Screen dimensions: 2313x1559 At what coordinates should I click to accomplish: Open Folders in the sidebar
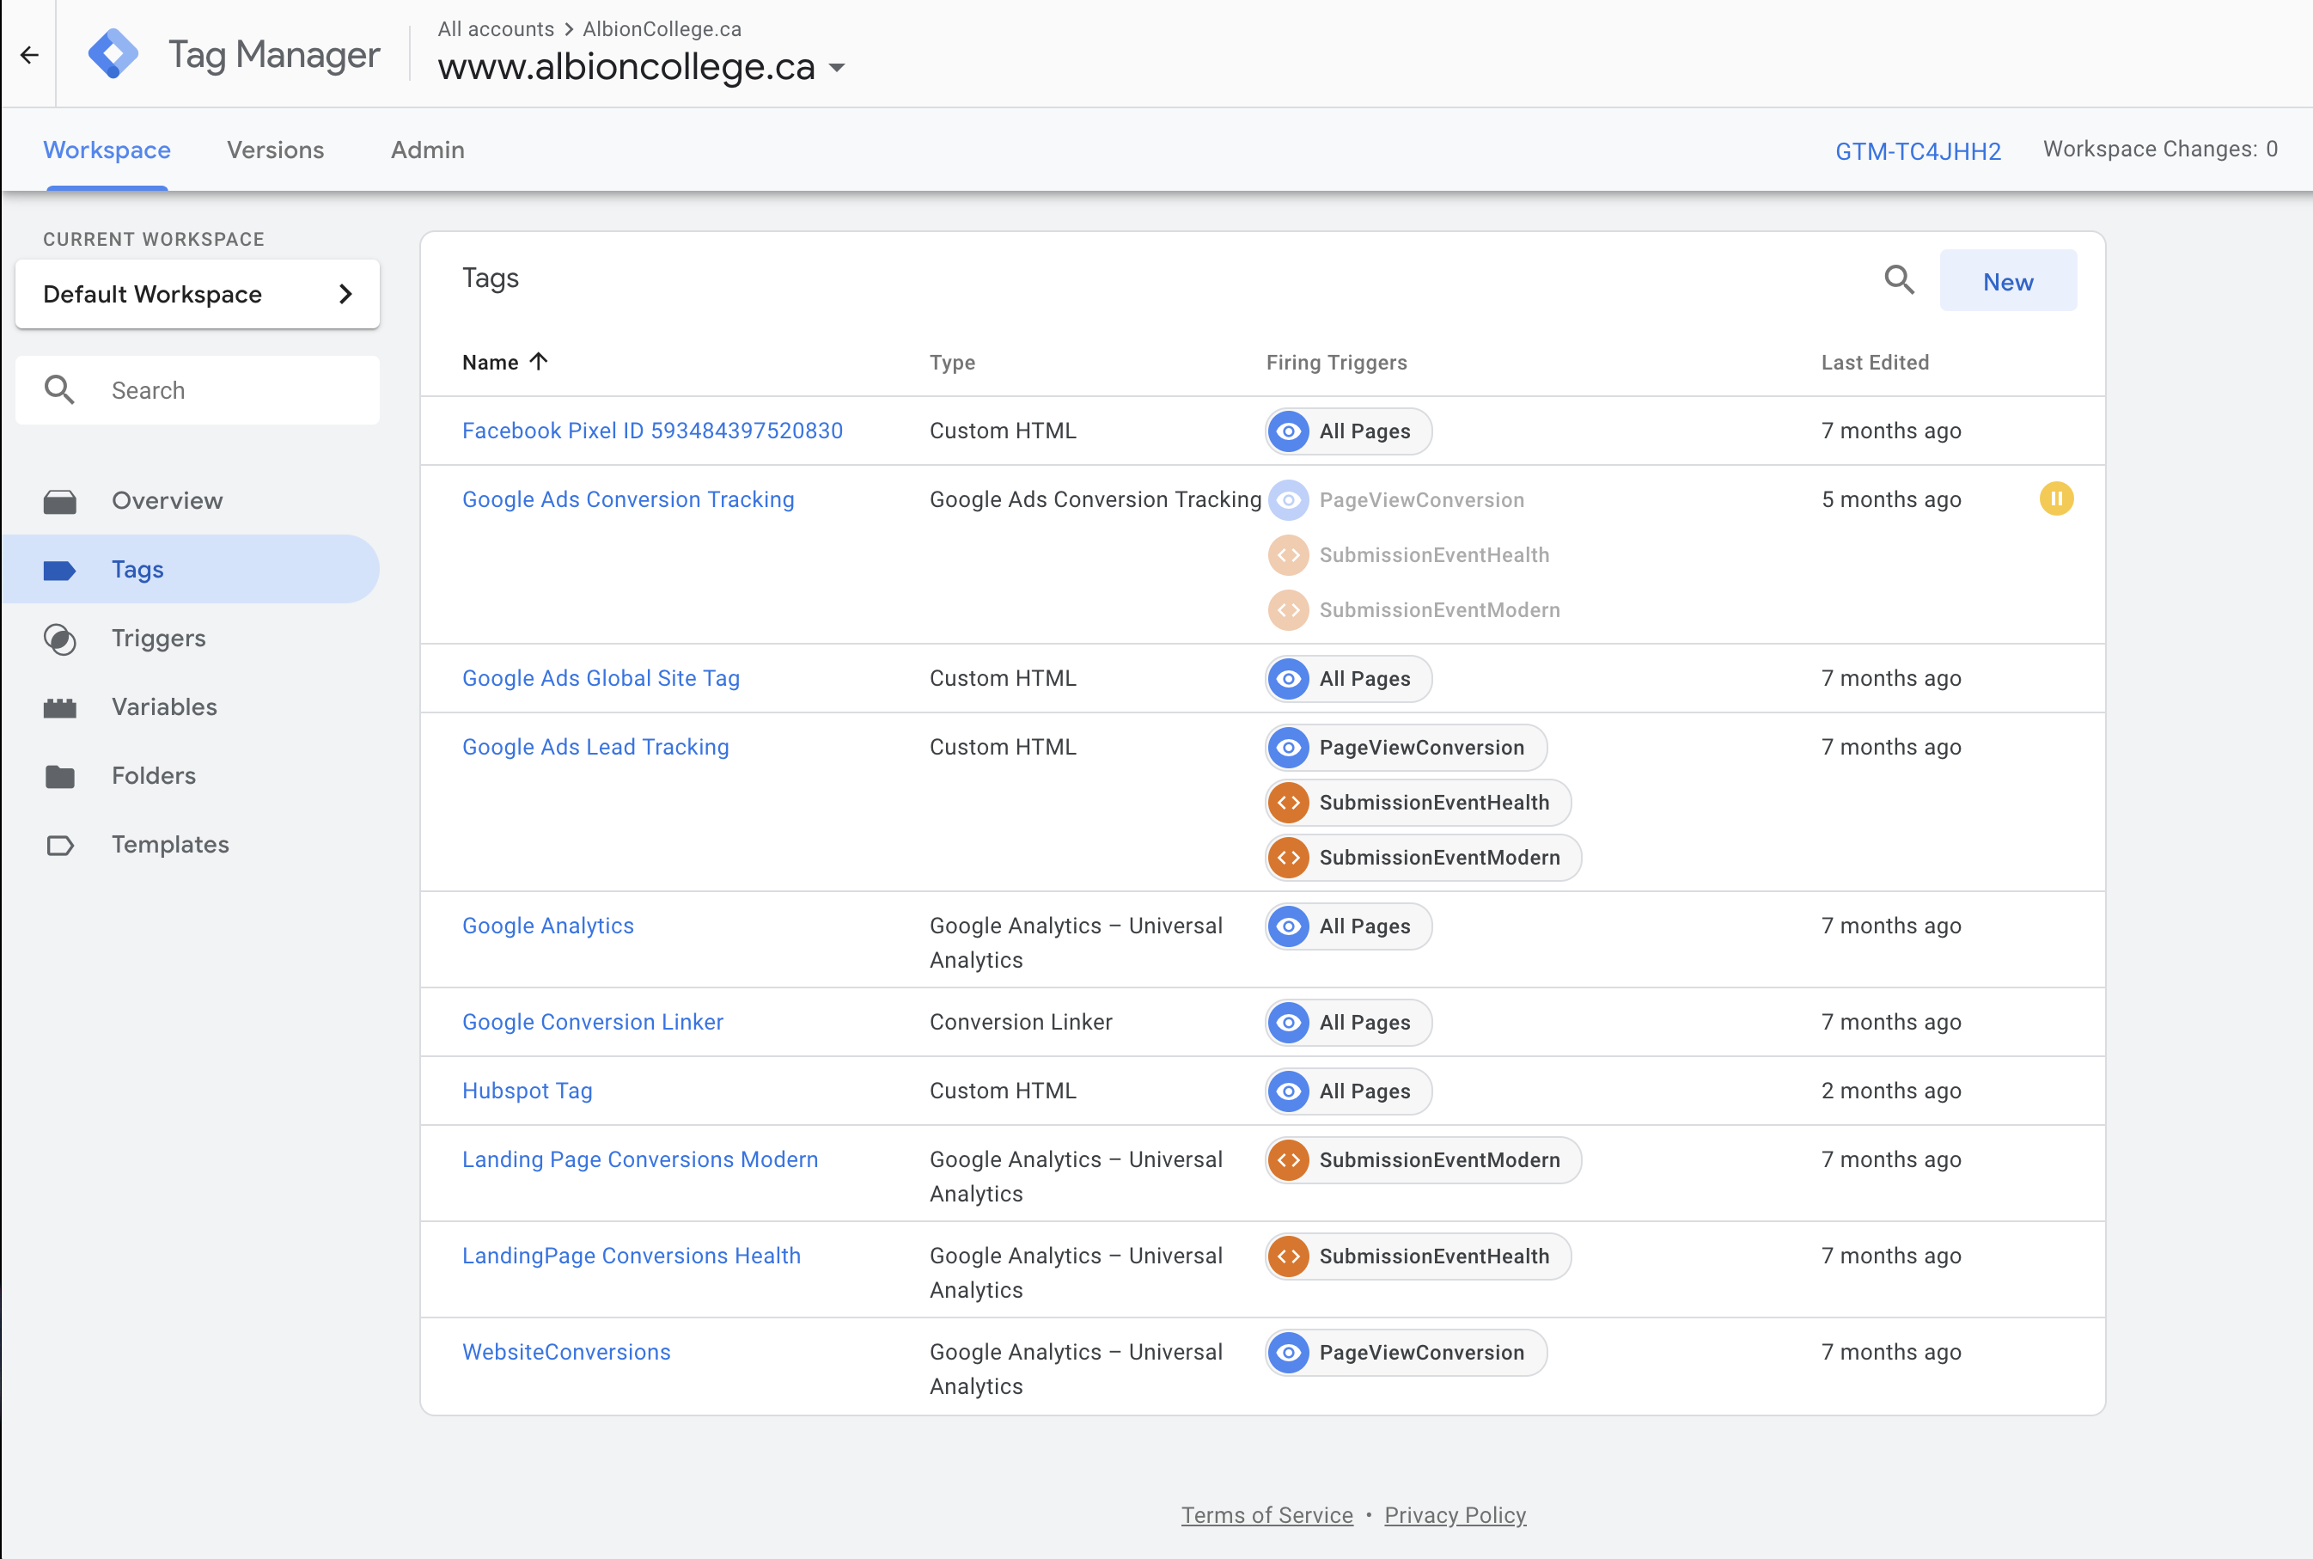point(153,775)
